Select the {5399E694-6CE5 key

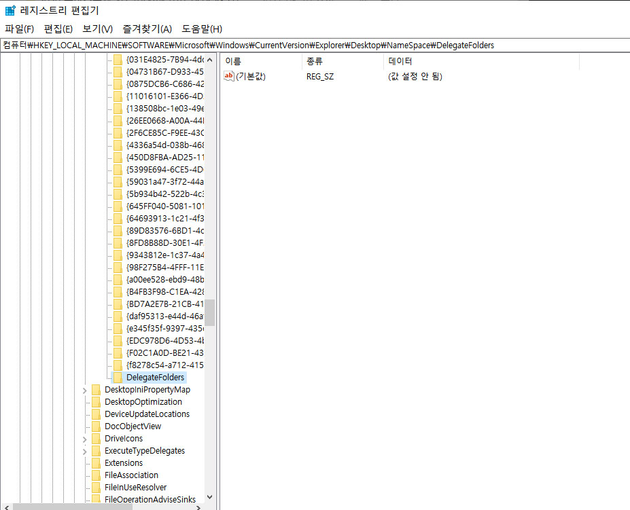165,170
